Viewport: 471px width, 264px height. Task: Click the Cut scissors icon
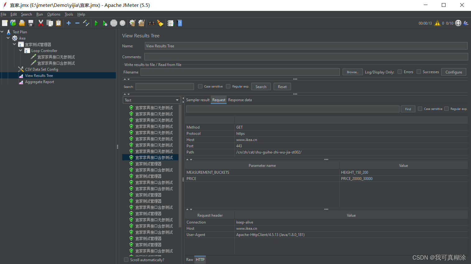tap(41, 23)
